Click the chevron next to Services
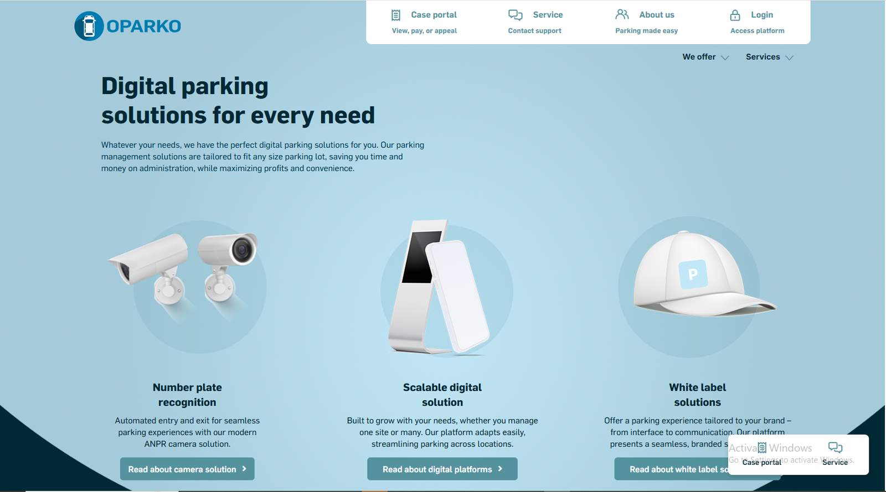 tap(789, 58)
